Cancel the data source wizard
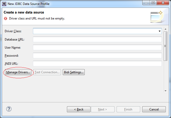This screenshot has width=171, height=118. (154, 109)
